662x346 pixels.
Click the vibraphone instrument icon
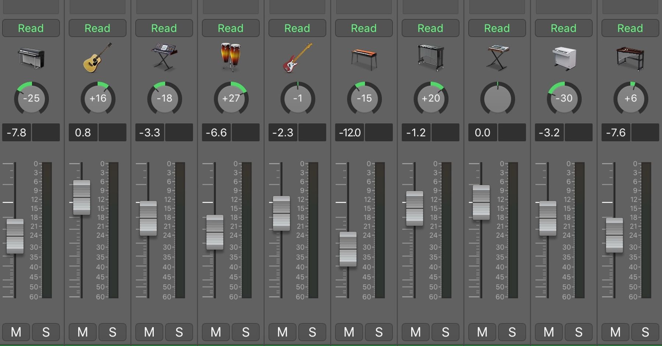pyautogui.click(x=431, y=58)
